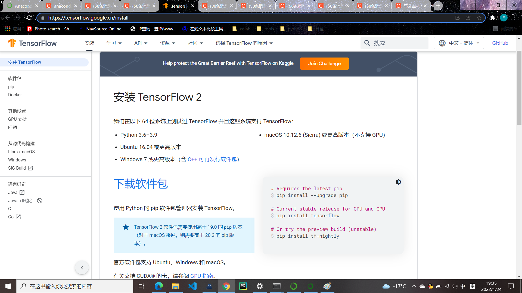
Task: Open 问题 in sidebar
Action: pos(13,128)
